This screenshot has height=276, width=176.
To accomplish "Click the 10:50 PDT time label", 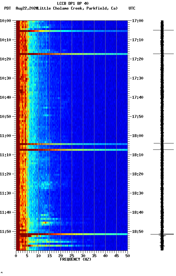I will click(x=5, y=117).
